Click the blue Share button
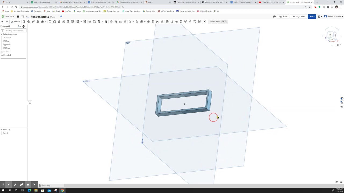This screenshot has width=344, height=193. tap(312, 16)
